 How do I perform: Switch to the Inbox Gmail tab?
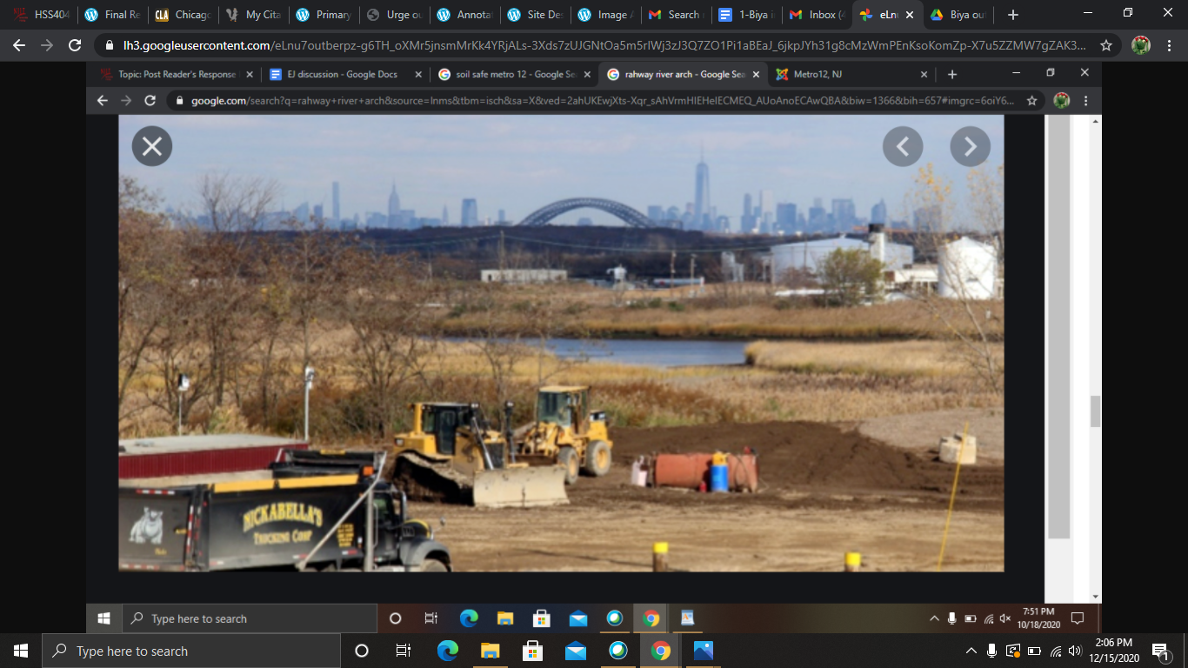(817, 15)
